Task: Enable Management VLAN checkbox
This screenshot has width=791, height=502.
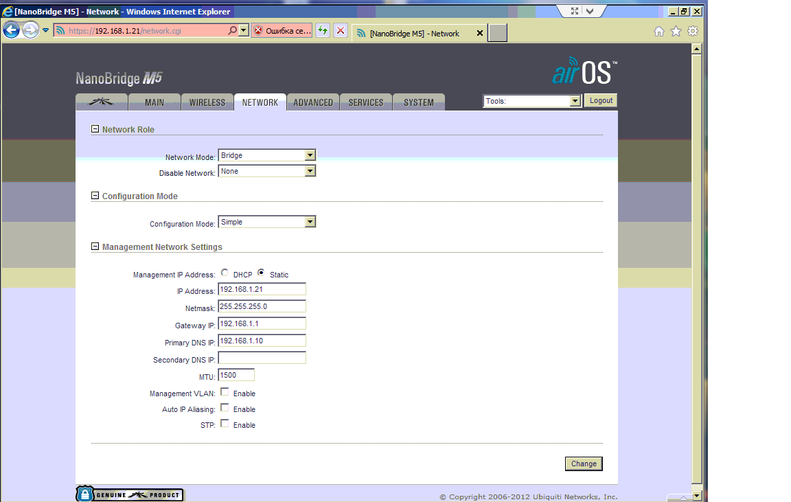Action: 225,392
